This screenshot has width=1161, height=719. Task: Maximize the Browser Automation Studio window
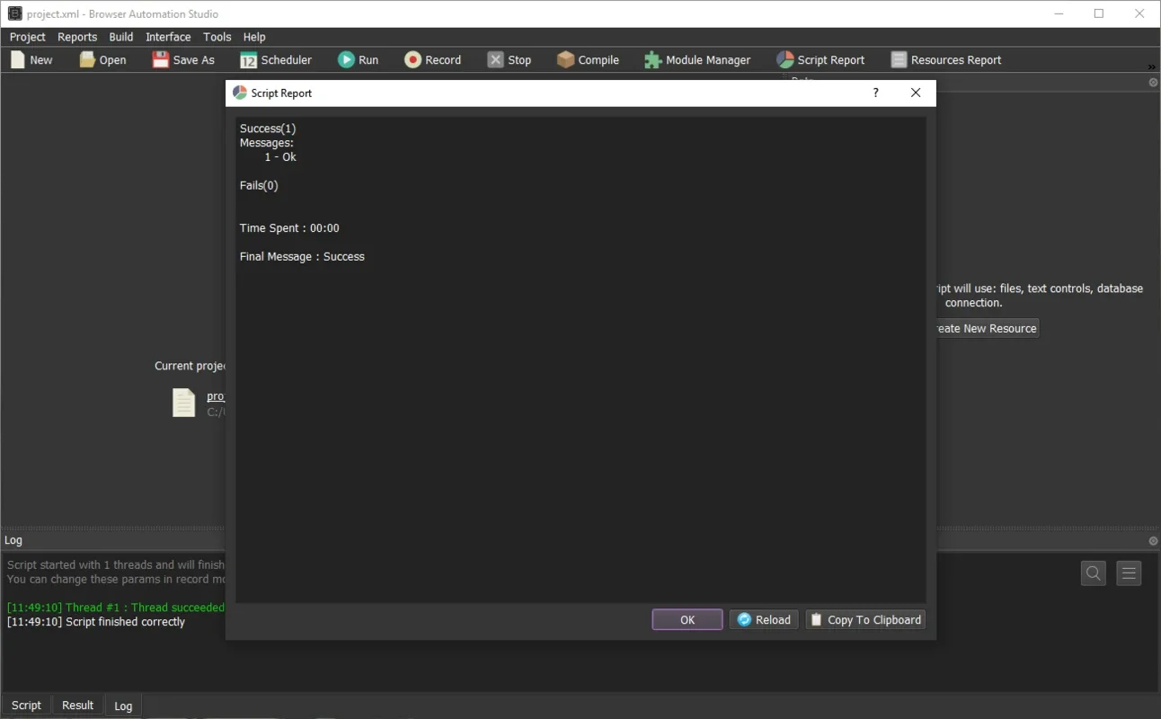(1099, 13)
